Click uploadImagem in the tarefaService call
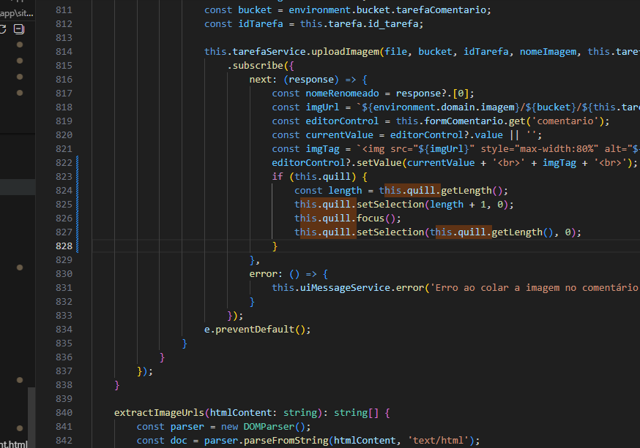 [345, 52]
